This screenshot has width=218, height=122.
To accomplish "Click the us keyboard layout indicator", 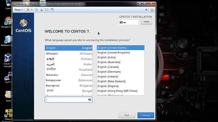I will (129, 22).
